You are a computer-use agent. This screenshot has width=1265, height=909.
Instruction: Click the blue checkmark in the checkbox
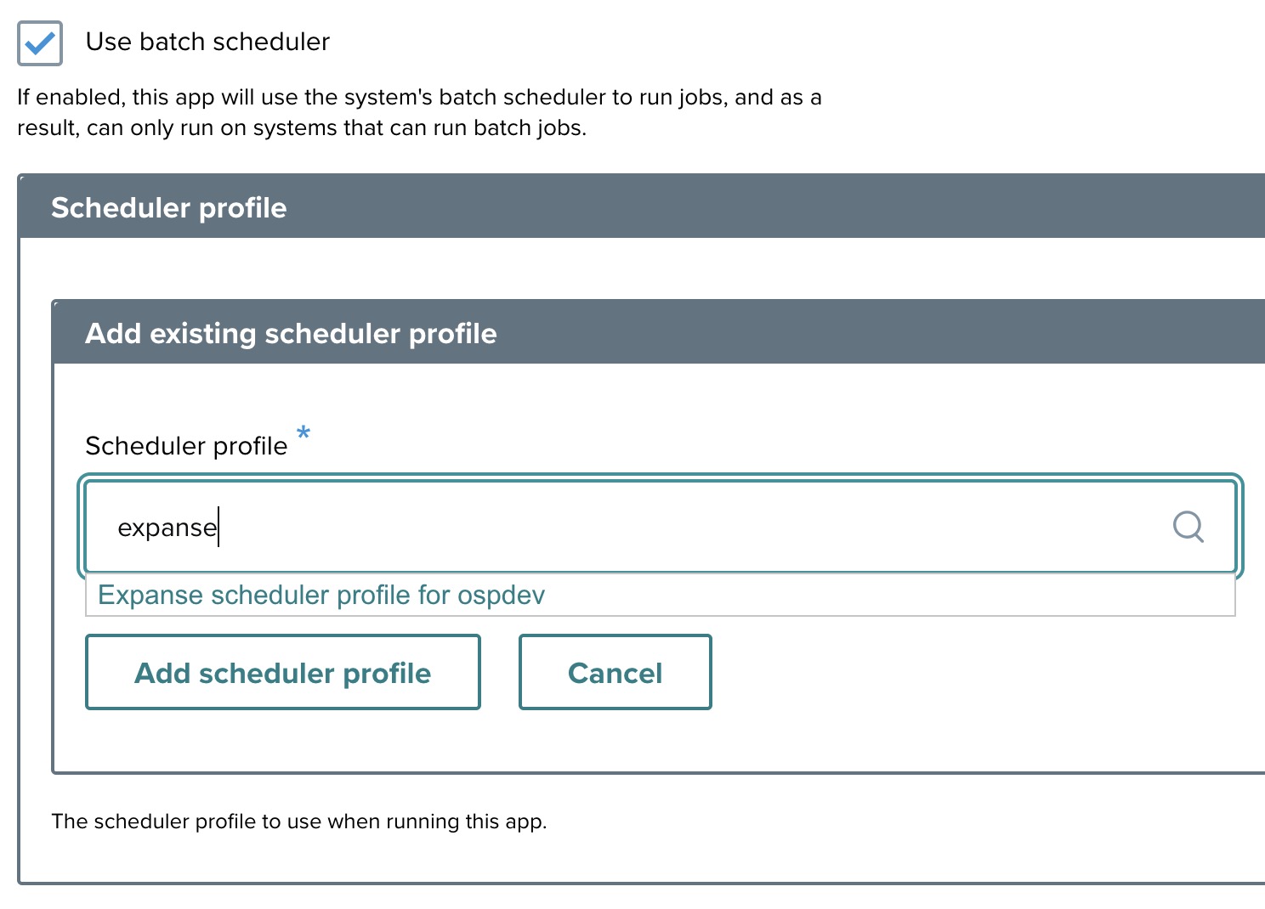click(x=40, y=42)
